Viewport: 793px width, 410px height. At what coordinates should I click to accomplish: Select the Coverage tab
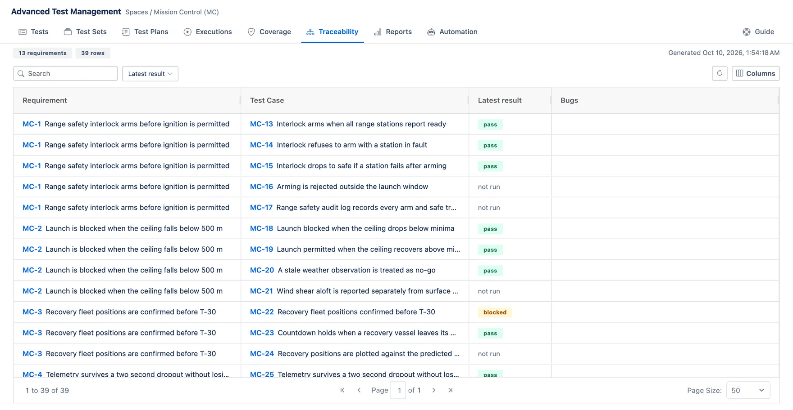tap(269, 32)
